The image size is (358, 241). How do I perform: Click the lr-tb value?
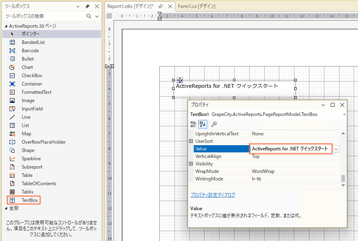[257, 179]
